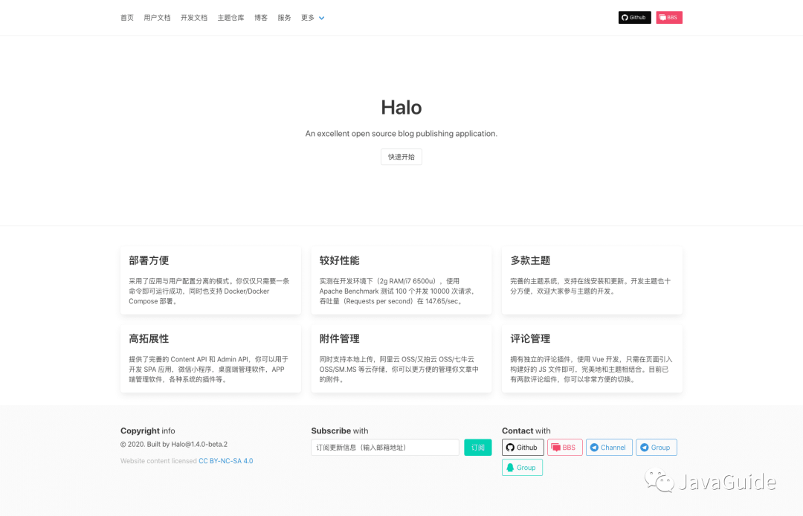Click the Telegram icon on the blue Group button

coord(645,447)
